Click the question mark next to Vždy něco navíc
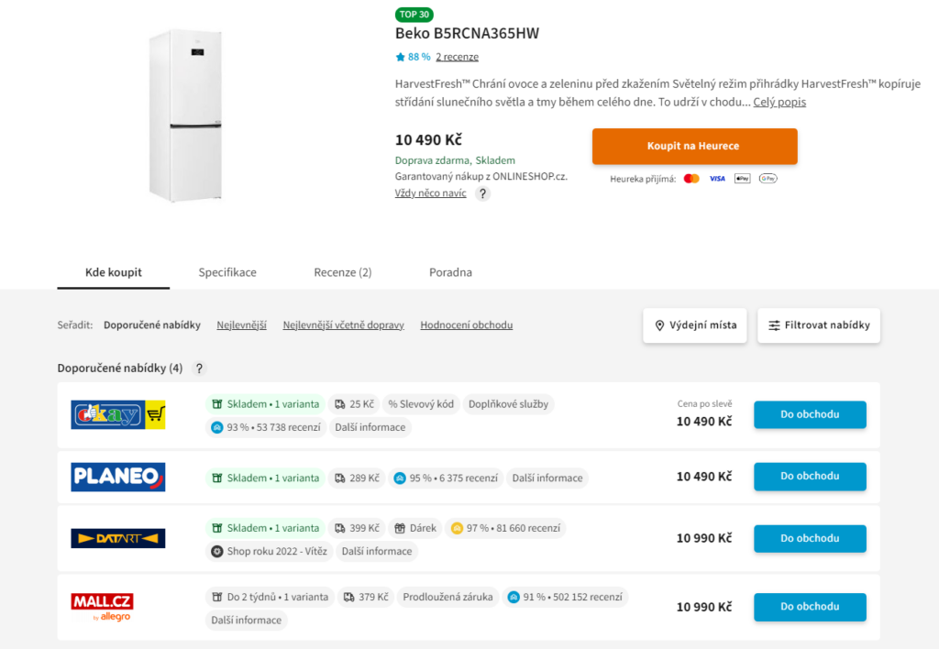This screenshot has height=649, width=939. 482,193
